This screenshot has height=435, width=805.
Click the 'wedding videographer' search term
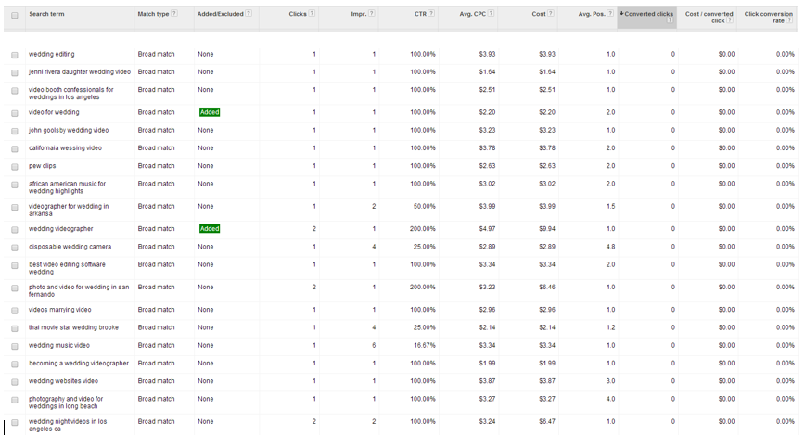coord(60,228)
